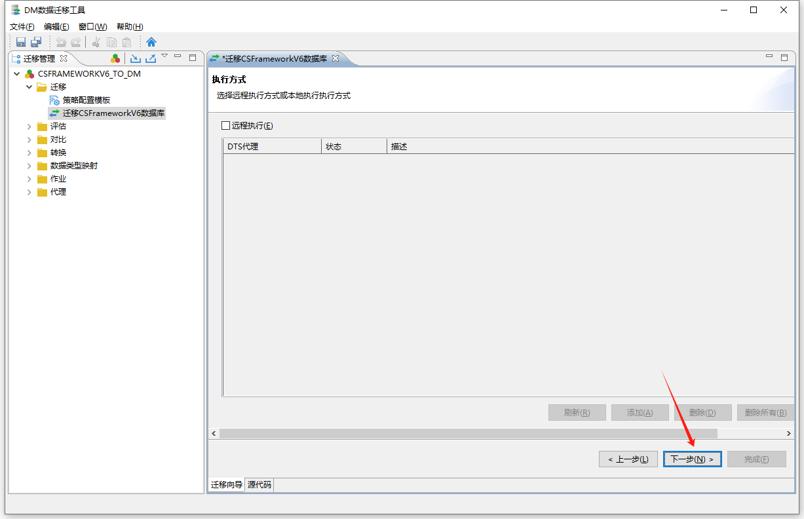Expand the 代理 folder
Screen dimensions: 804x519
point(29,192)
